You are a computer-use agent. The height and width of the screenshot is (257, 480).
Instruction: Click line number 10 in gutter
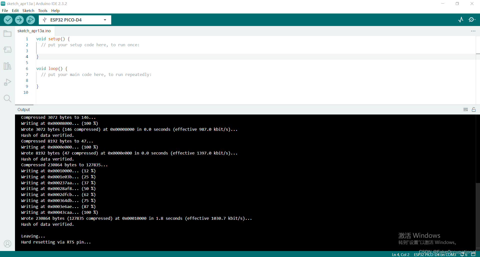point(26,92)
